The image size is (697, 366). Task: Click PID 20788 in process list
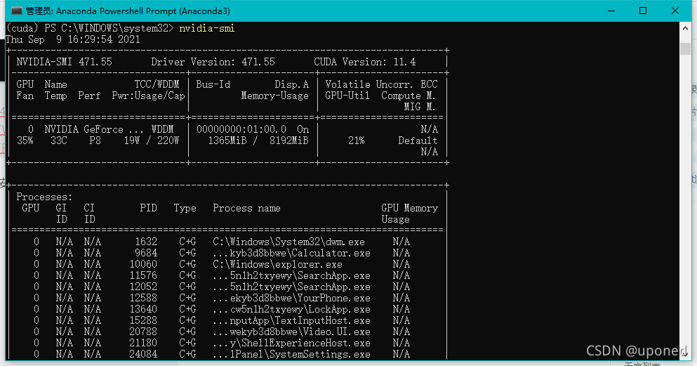tap(143, 332)
